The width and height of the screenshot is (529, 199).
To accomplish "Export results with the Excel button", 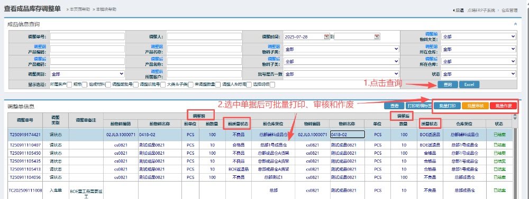I will click(x=469, y=84).
